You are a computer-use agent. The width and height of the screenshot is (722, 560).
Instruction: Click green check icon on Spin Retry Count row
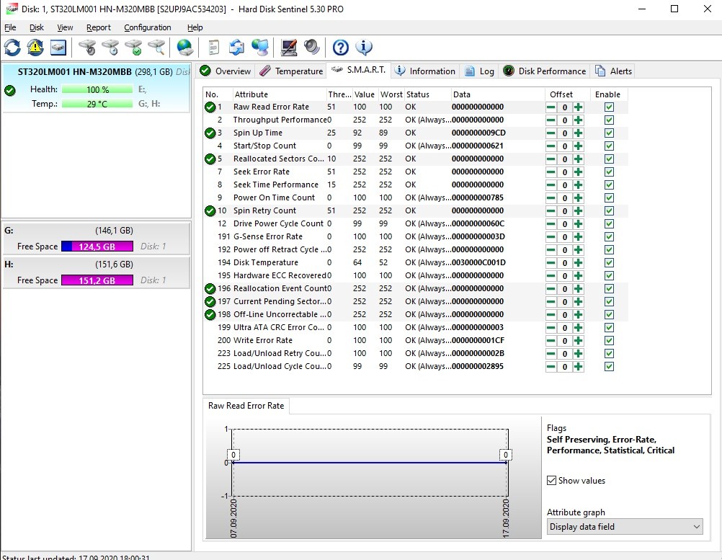pyautogui.click(x=210, y=211)
